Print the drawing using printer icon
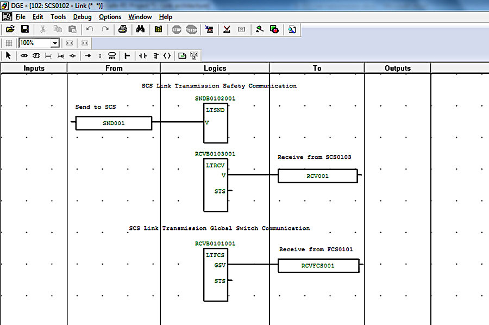 pyautogui.click(x=123, y=29)
